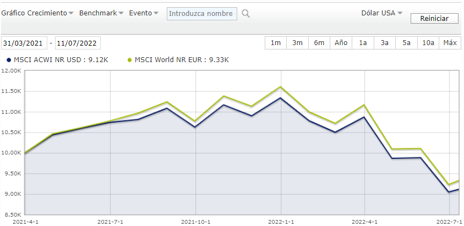Toggle the MSCI ACWI NR USD legend dot
Image resolution: width=464 pixels, height=226 pixels.
pos(8,60)
